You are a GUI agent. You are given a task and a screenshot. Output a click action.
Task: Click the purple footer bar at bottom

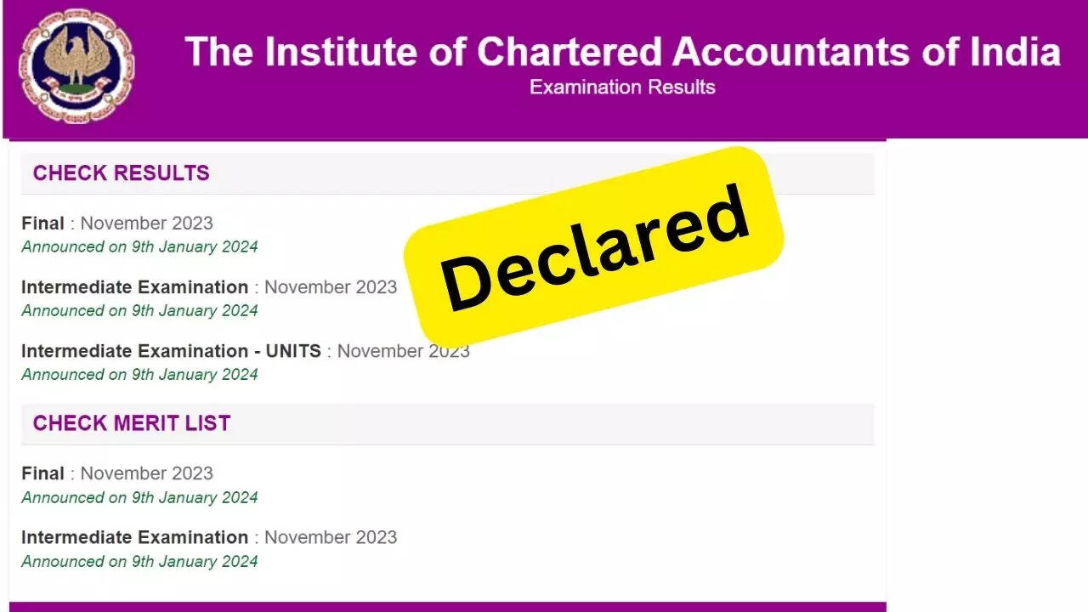click(x=447, y=607)
